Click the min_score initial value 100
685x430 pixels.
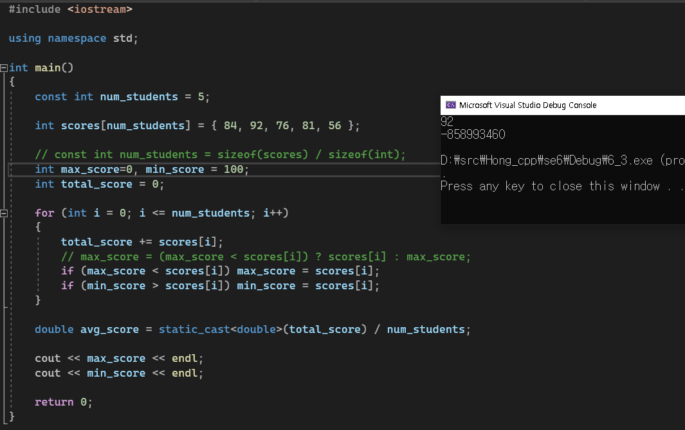point(235,169)
